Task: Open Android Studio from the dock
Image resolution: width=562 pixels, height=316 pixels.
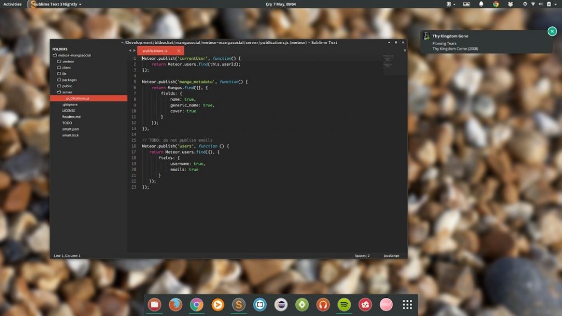Action: click(x=301, y=304)
